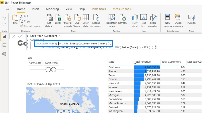Switch to the Insert tab
The width and height of the screenshot is (202, 113).
[35, 9]
